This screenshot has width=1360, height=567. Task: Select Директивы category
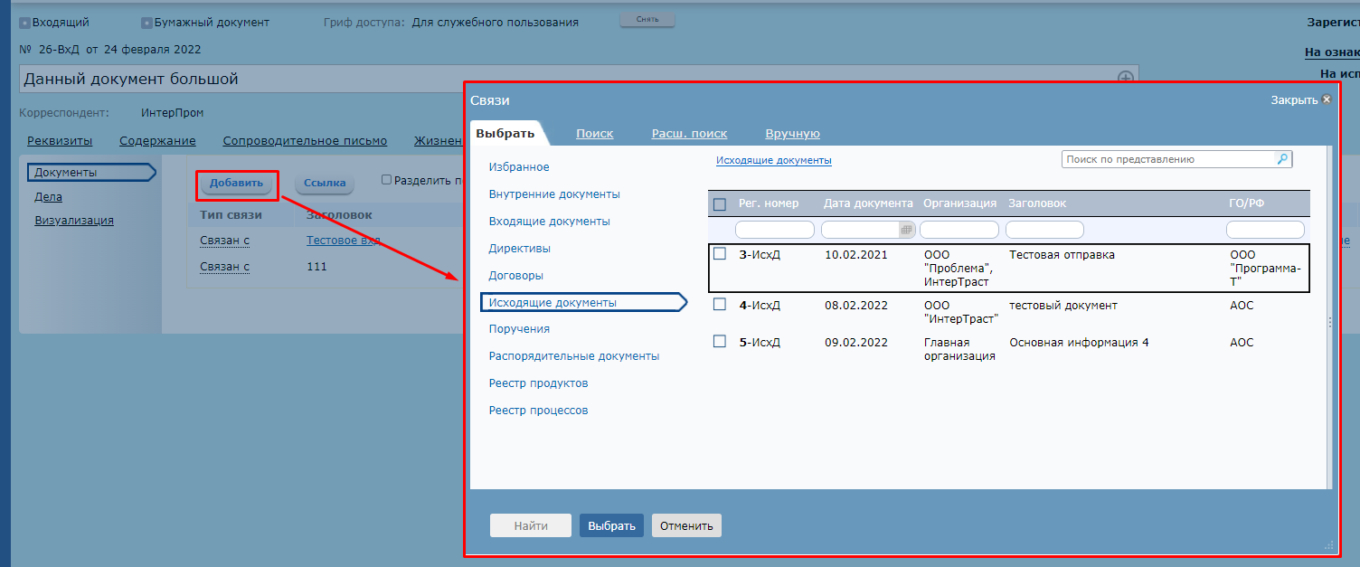[520, 249]
